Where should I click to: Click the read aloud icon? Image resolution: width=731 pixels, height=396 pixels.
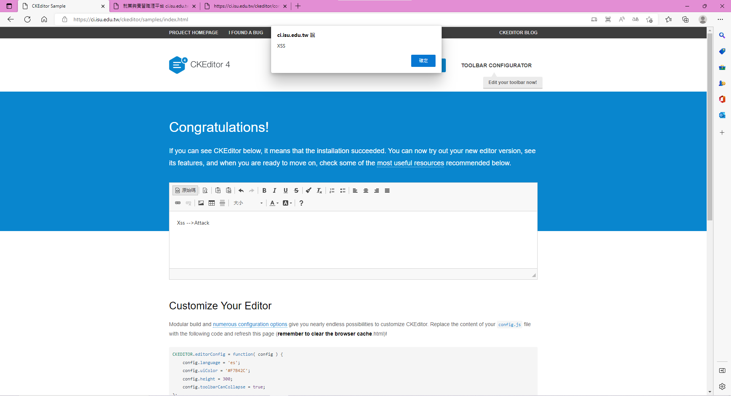[622, 19]
